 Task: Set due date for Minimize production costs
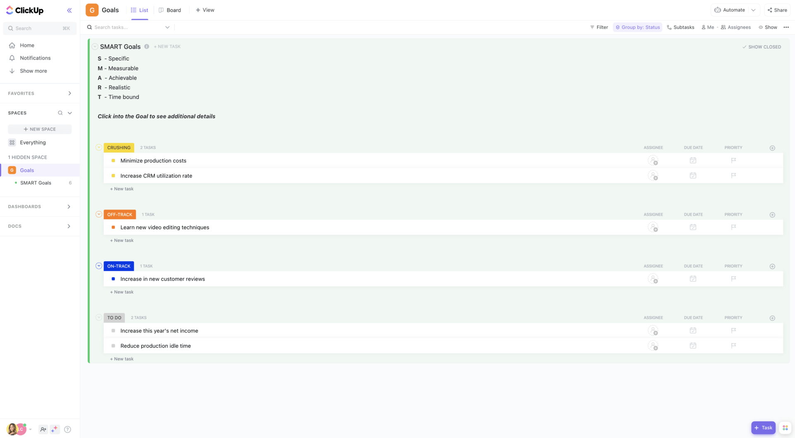[x=693, y=160]
